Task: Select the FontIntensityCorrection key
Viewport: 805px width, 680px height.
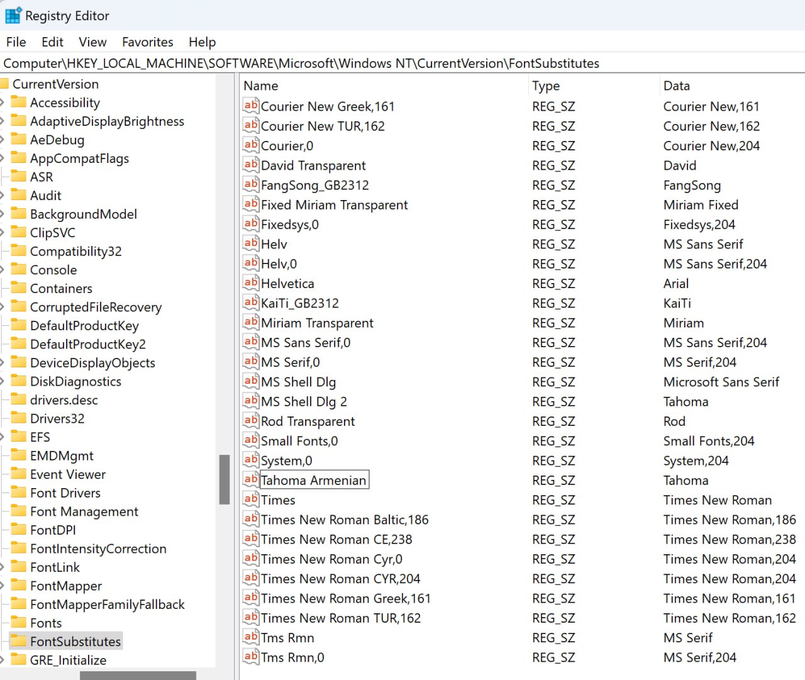Action: tap(98, 549)
